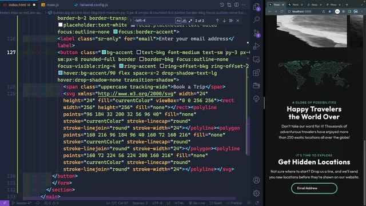The image size is (366, 206).
Task: Switch to the index.html editor tab
Action: click(x=19, y=5)
